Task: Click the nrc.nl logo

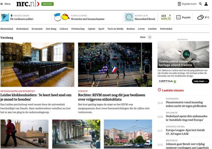Action: point(28,4)
